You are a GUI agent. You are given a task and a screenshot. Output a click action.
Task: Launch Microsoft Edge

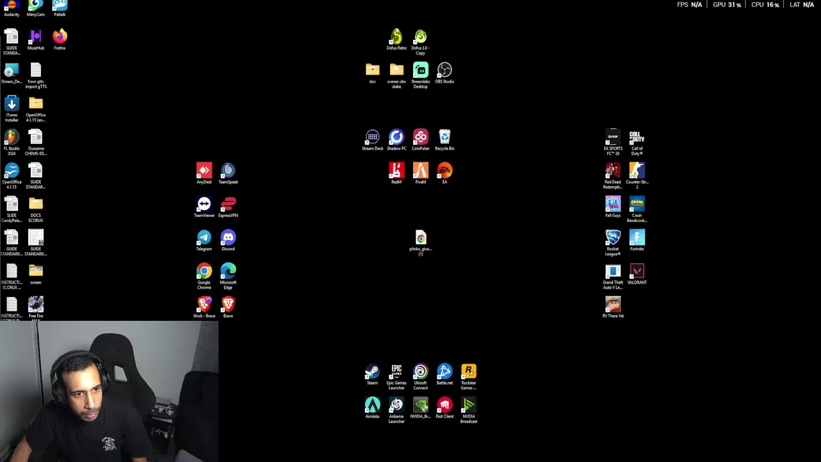coord(228,276)
